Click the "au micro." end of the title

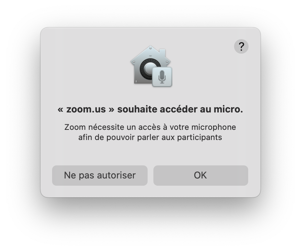coord(221,109)
